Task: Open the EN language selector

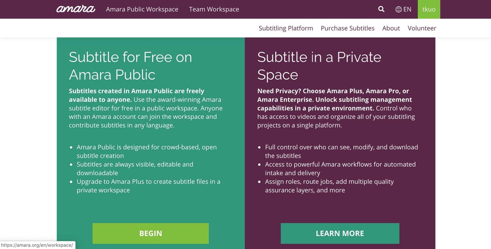Action: [407, 9]
